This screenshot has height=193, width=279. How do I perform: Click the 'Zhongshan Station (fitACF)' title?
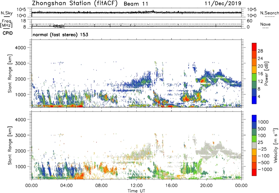point(75,3)
